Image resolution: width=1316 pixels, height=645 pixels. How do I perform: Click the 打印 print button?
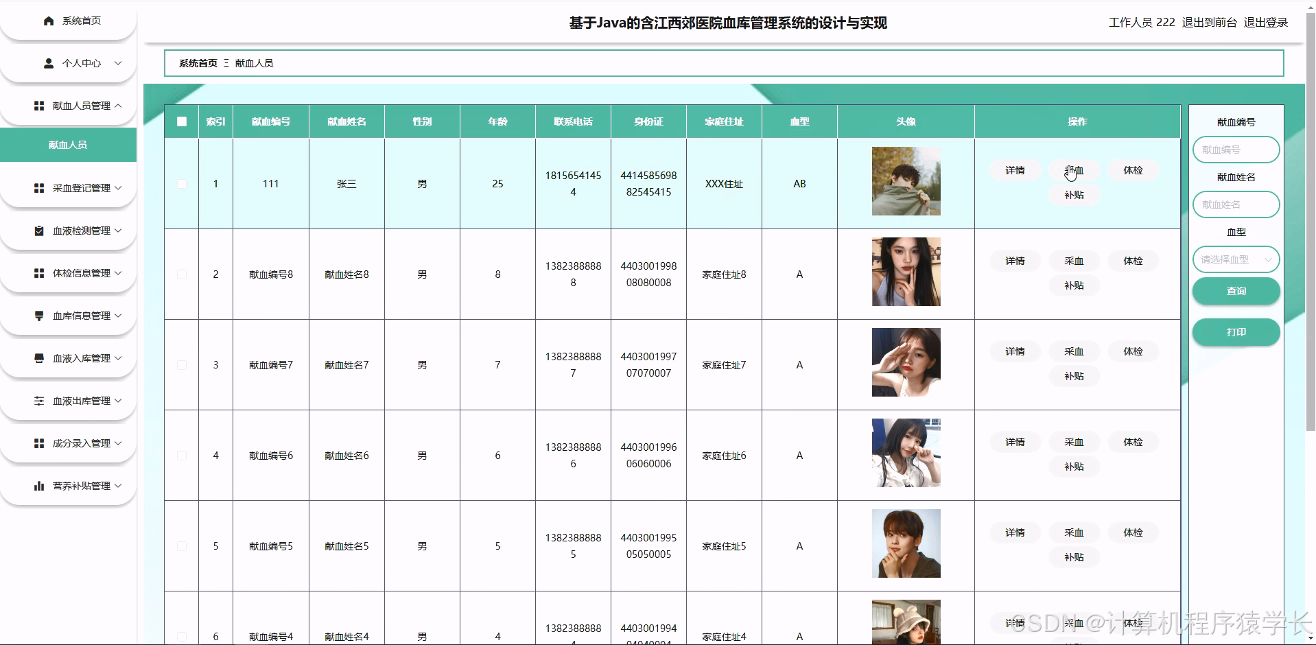pos(1236,332)
